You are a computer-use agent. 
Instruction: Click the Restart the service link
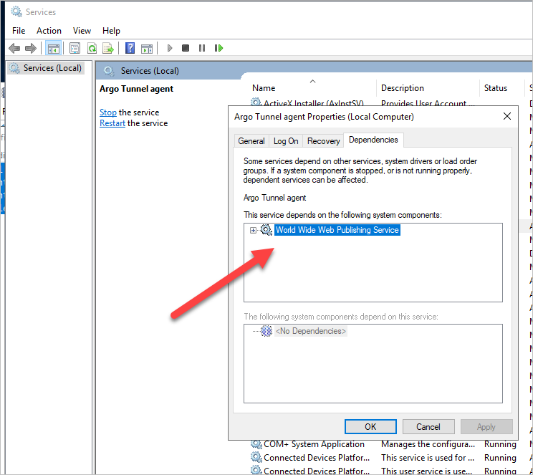pyautogui.click(x=112, y=123)
